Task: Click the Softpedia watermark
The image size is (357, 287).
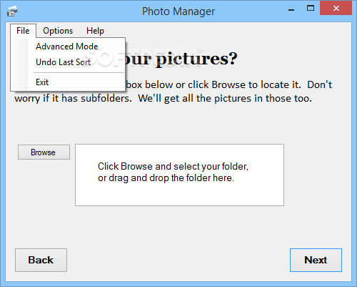Action: 143,57
